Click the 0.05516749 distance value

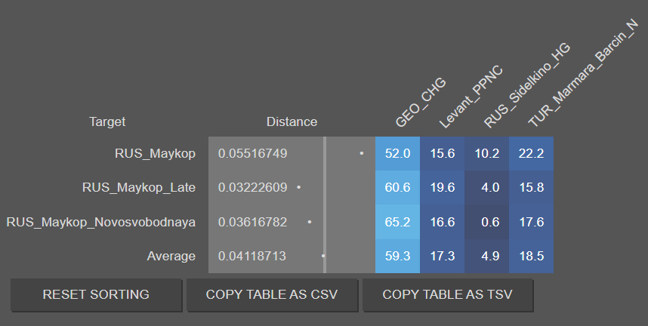[253, 154]
